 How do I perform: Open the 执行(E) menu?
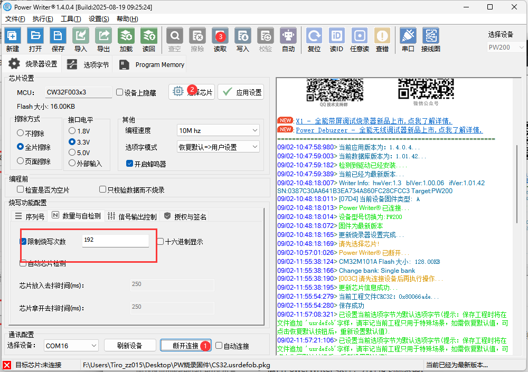click(x=43, y=19)
